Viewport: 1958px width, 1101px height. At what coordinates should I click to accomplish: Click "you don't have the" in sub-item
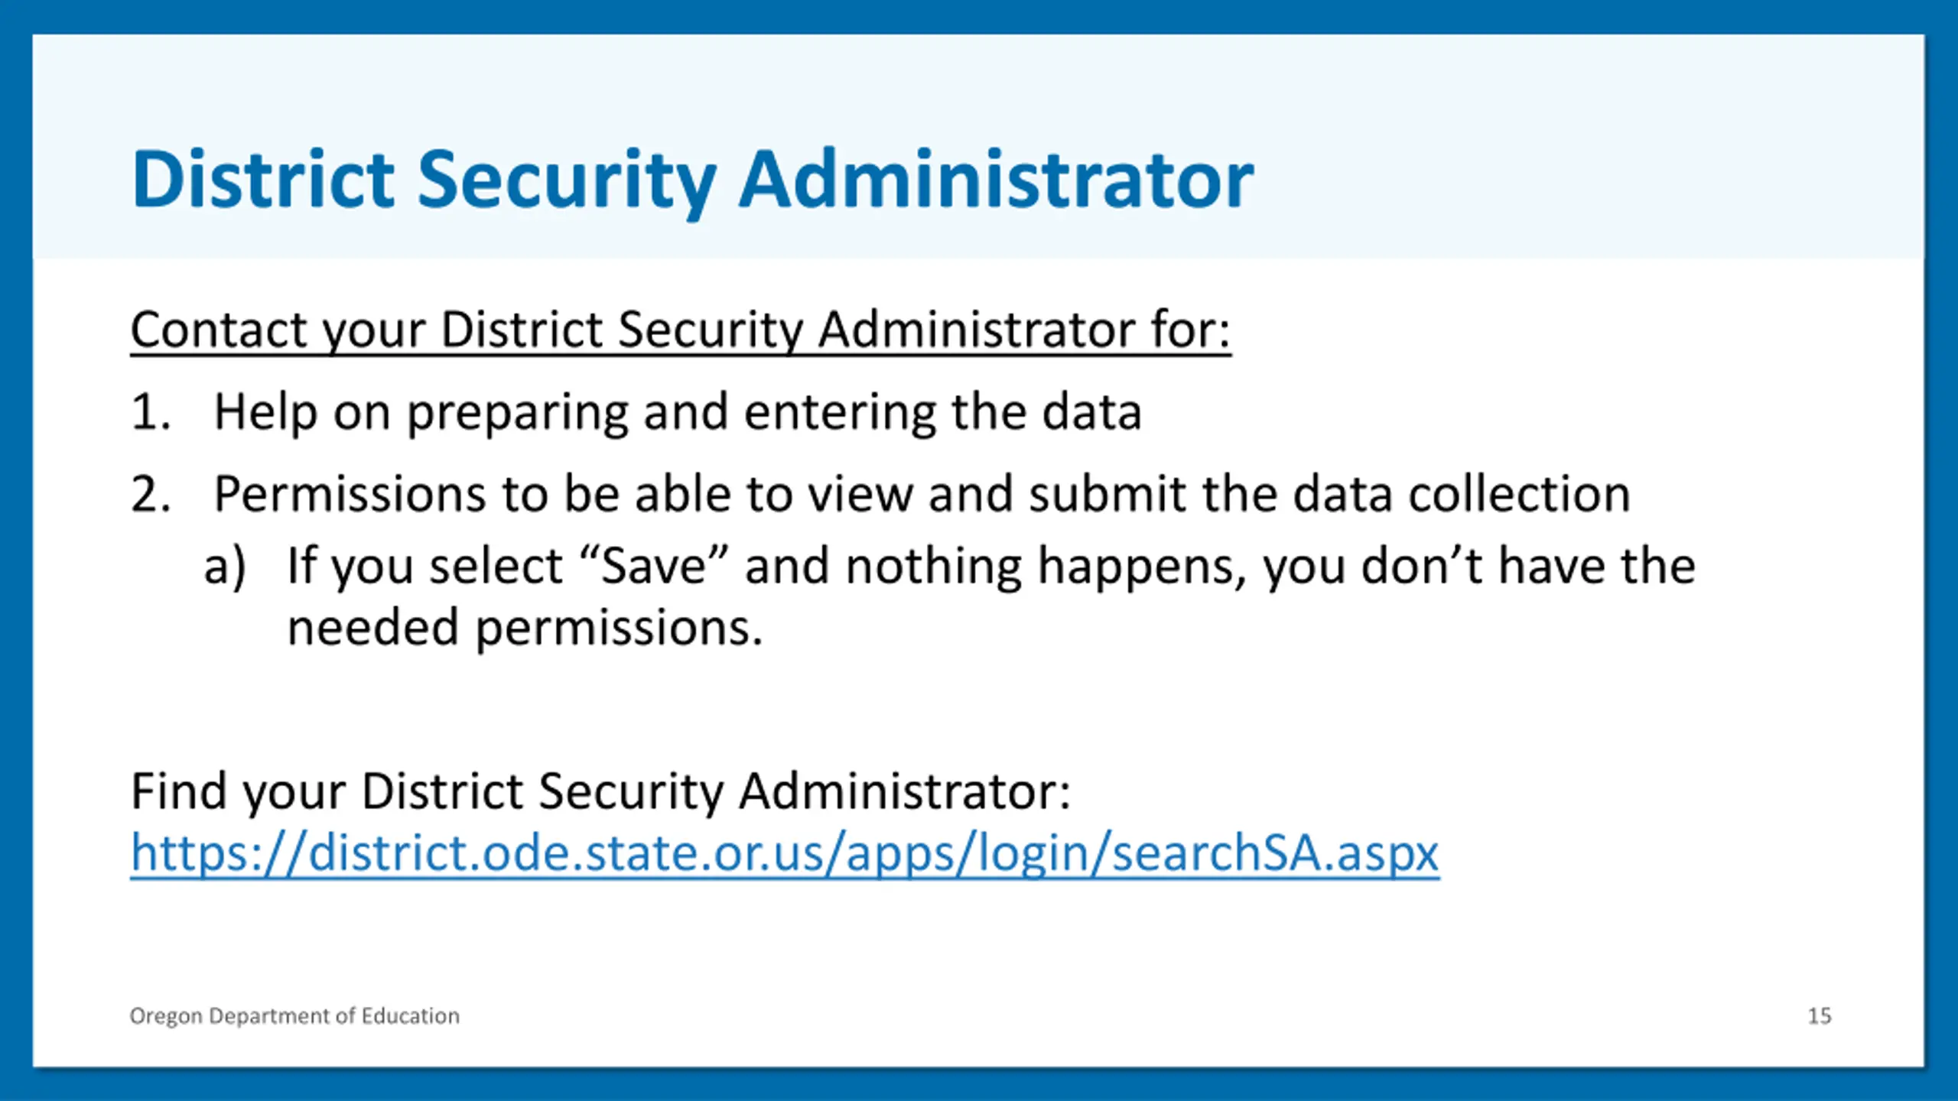tap(1478, 567)
